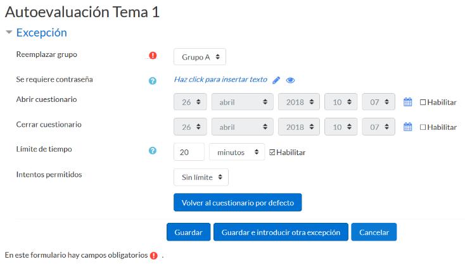Click the time limit field showing 20
Image resolution: width=465 pixels, height=264 pixels.
[189, 152]
